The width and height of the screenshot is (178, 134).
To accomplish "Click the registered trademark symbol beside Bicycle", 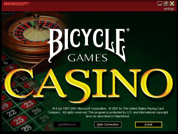I will click(128, 30).
